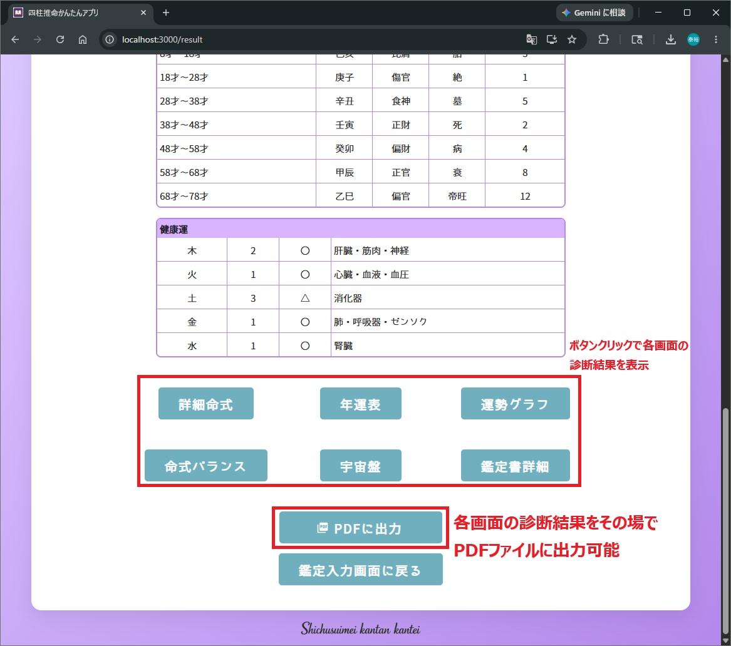This screenshot has width=731, height=646.
Task: Open the browser home page
Action: click(83, 39)
